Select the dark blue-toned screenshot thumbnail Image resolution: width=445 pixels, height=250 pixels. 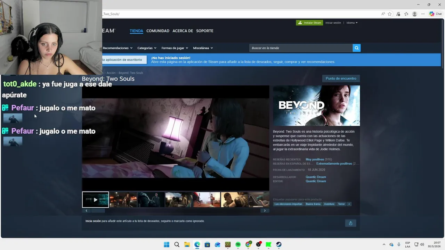[x=151, y=200]
